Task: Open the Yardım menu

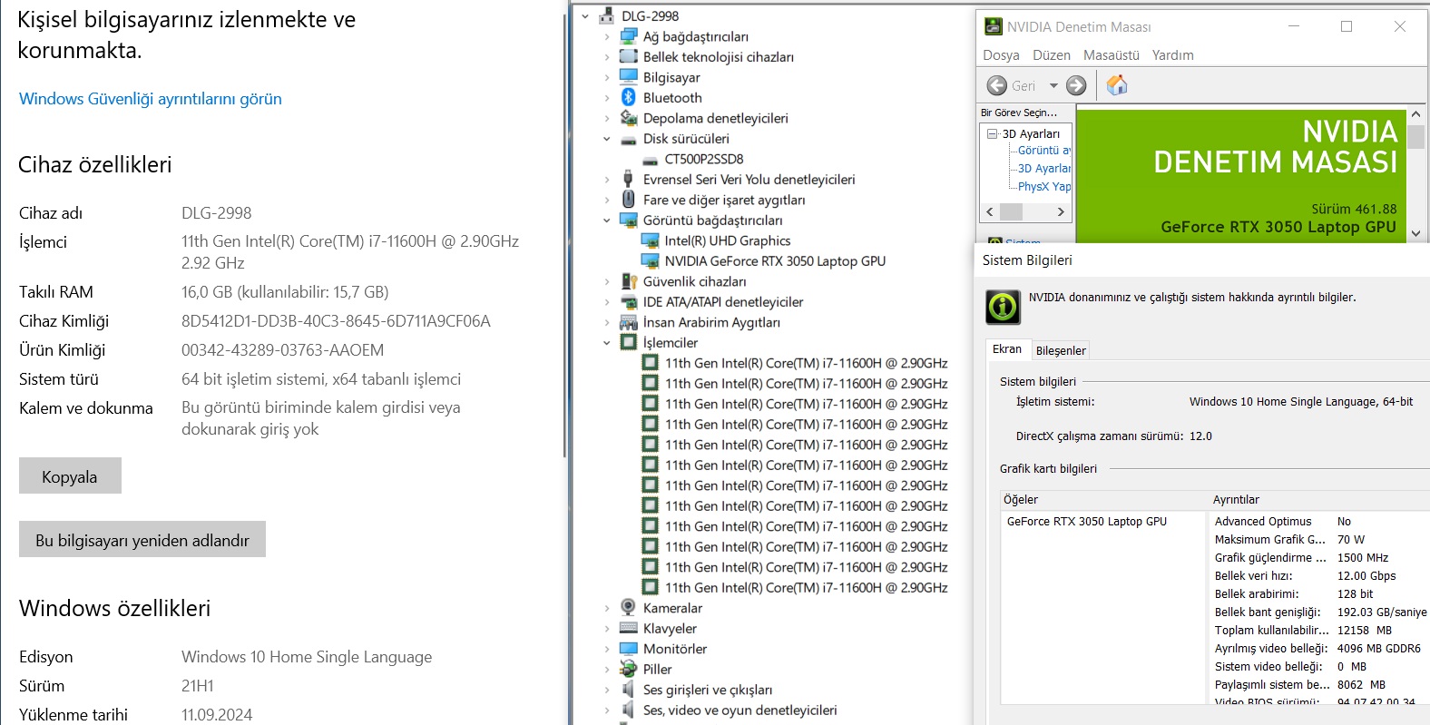Action: point(1173,55)
